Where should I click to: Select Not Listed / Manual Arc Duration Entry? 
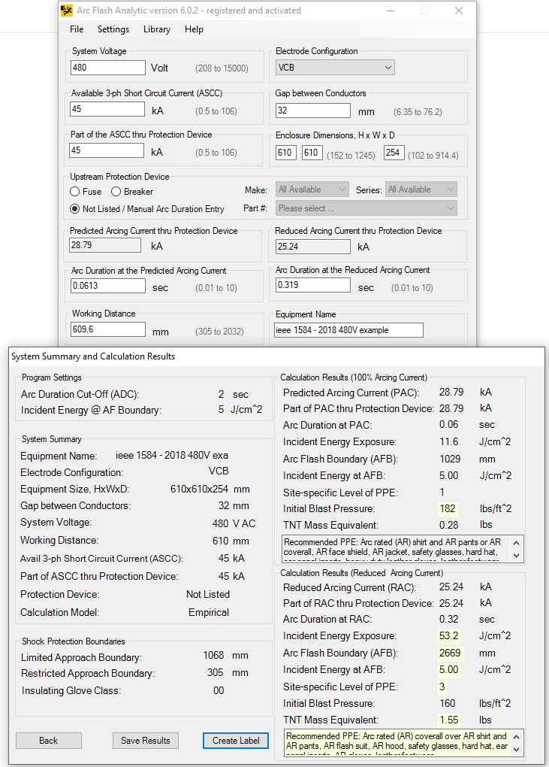click(x=75, y=208)
